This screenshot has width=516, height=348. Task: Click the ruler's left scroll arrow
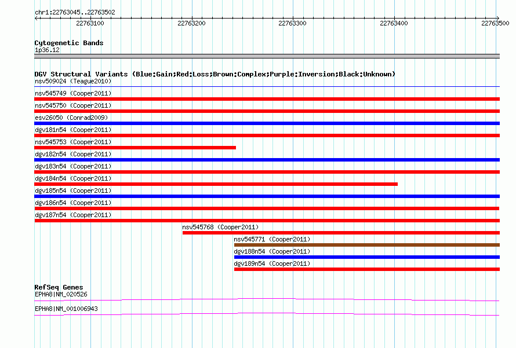coord(36,18)
